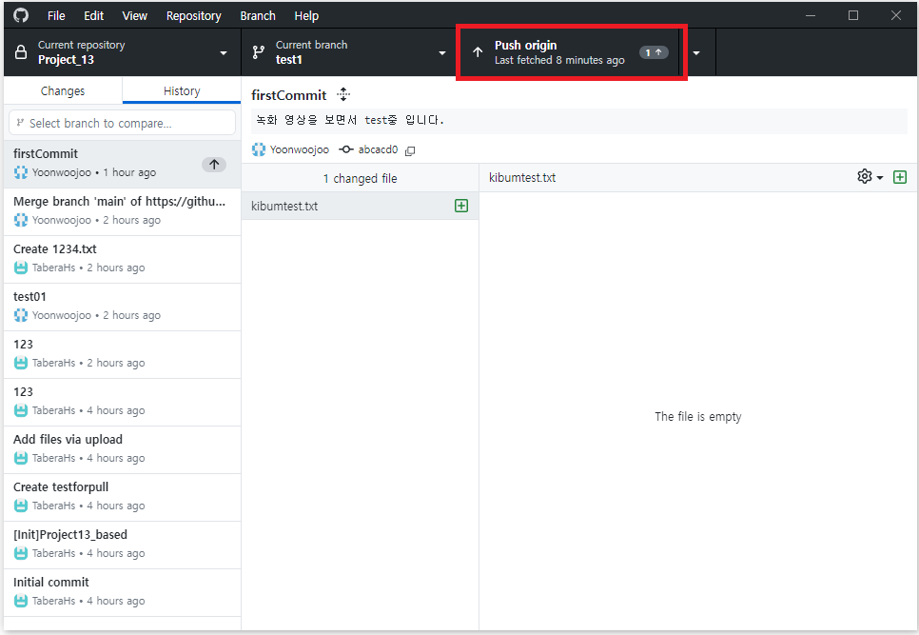The image size is (919, 635).
Task: Click the branch icon of Current branch
Action: coord(259,52)
